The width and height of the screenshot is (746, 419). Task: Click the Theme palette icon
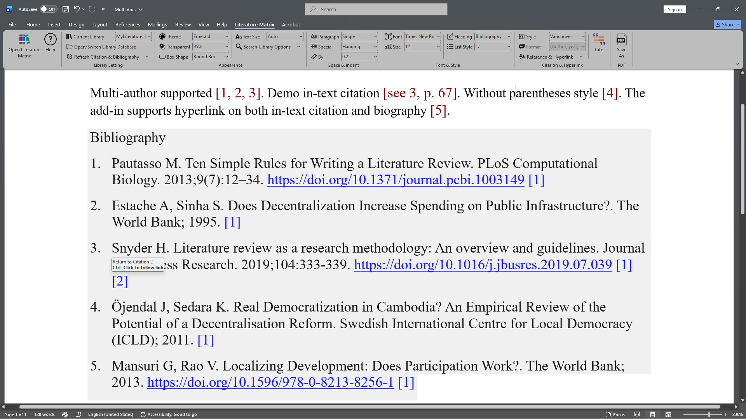tap(162, 36)
